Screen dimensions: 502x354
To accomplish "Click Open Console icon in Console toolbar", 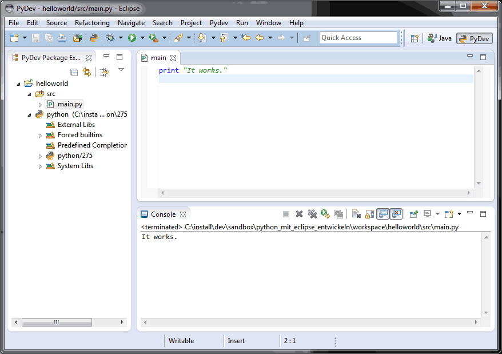I will 449,214.
